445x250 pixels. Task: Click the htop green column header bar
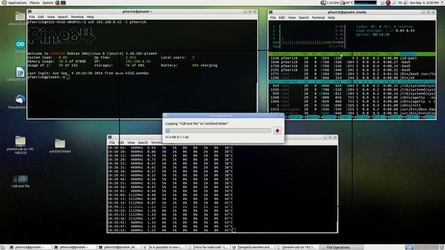352,54
